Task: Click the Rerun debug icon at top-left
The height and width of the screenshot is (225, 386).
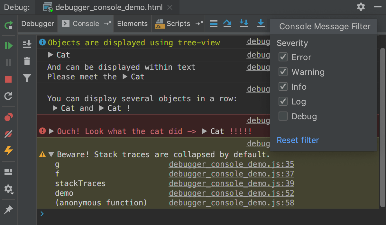Action: pos(9,25)
